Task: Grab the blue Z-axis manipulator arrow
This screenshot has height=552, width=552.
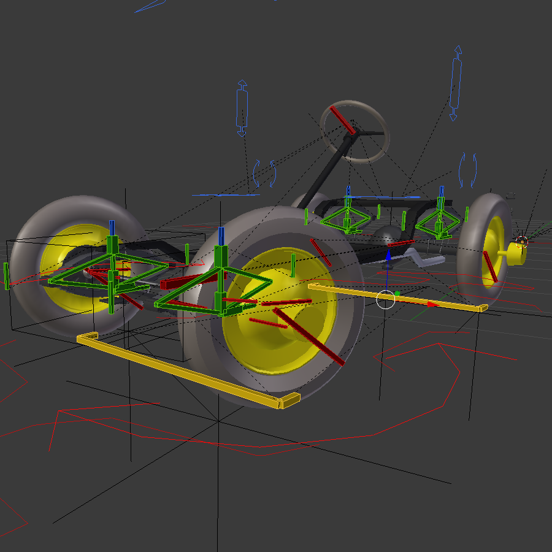Action: [388, 255]
